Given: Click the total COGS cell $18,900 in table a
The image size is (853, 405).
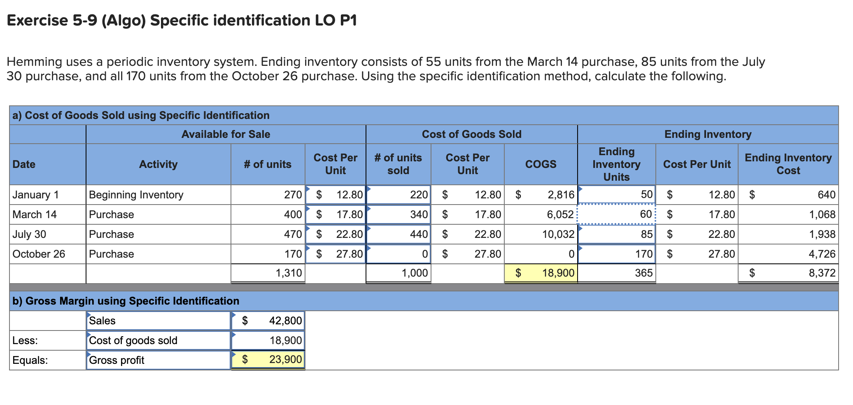Looking at the screenshot, I should tap(541, 273).
